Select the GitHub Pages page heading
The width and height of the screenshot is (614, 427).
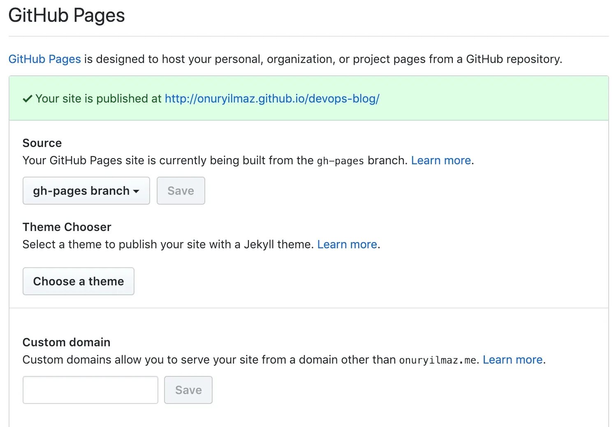click(67, 16)
